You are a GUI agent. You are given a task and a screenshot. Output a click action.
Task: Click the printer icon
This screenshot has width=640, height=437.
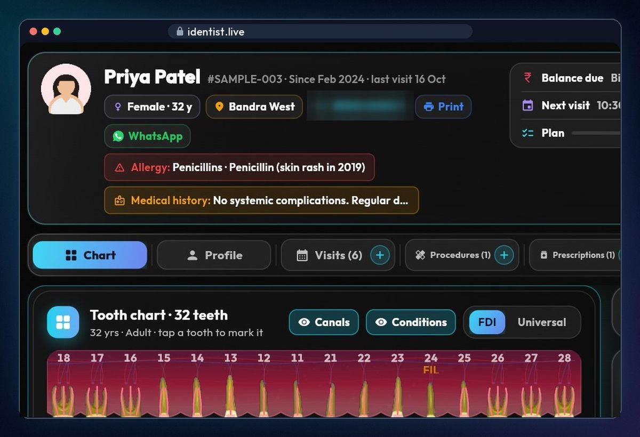coord(429,107)
